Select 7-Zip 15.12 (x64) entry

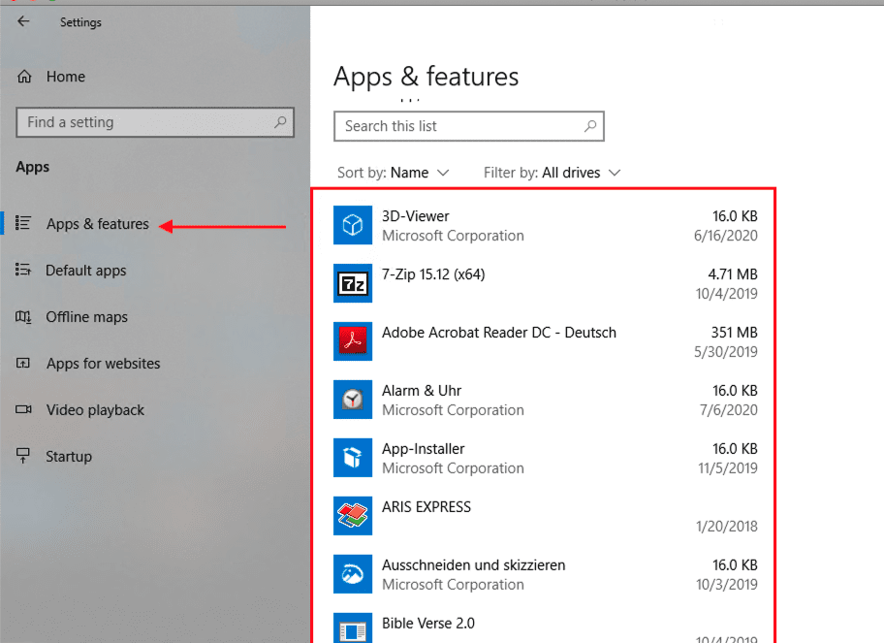click(433, 274)
